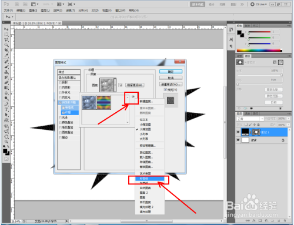The image size is (294, 225).
Task: Select the Rectangular Marquee tool
Action: point(6,35)
